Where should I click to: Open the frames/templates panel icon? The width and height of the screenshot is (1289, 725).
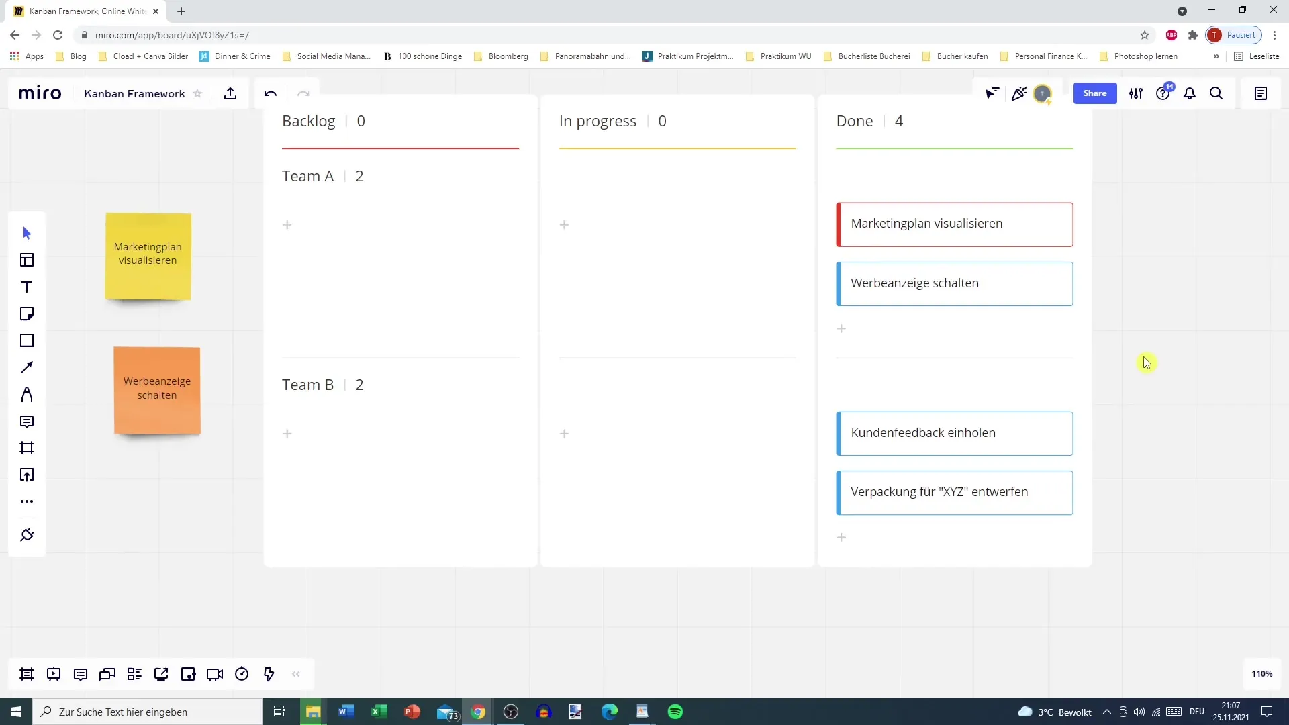(27, 260)
